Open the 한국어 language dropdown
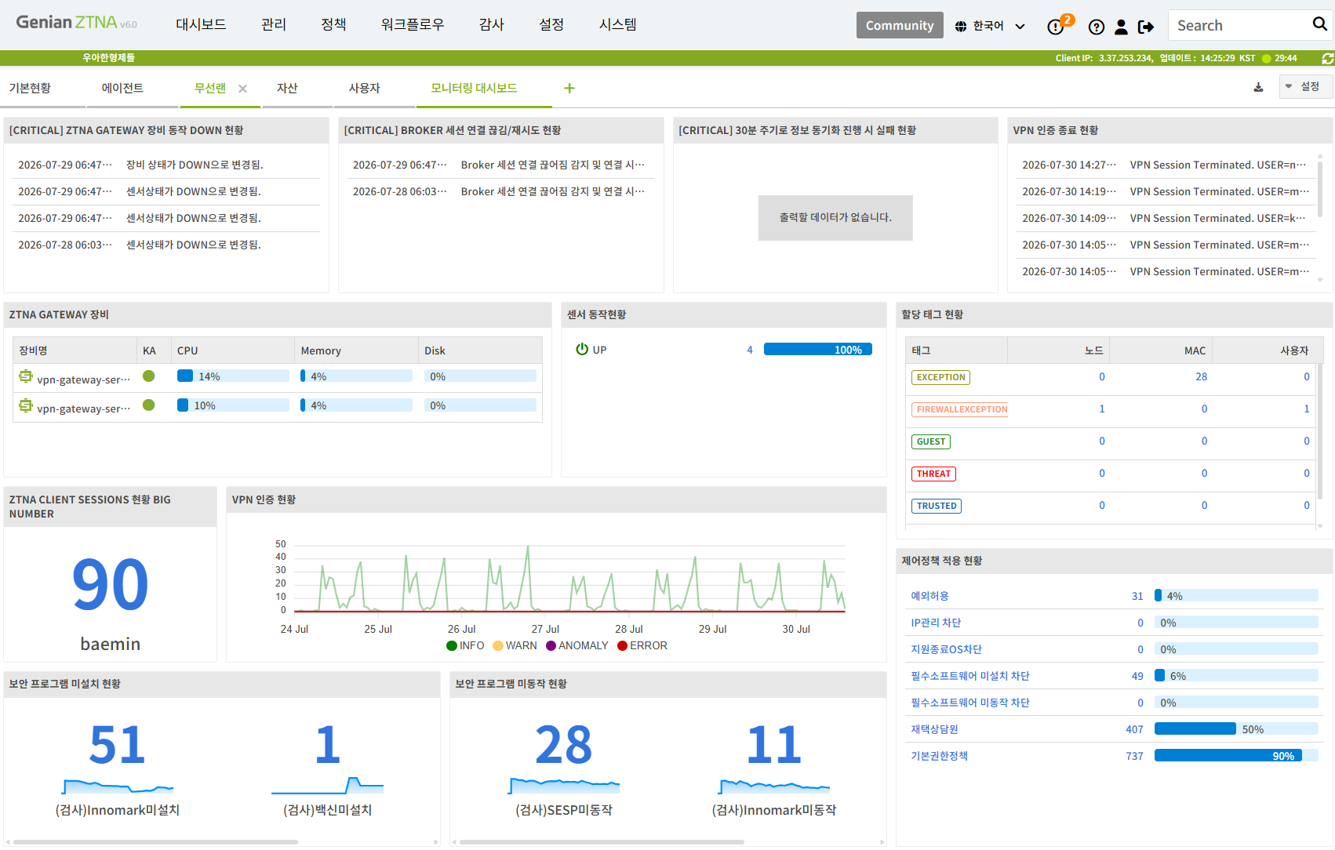This screenshot has height=850, width=1335. coord(990,26)
